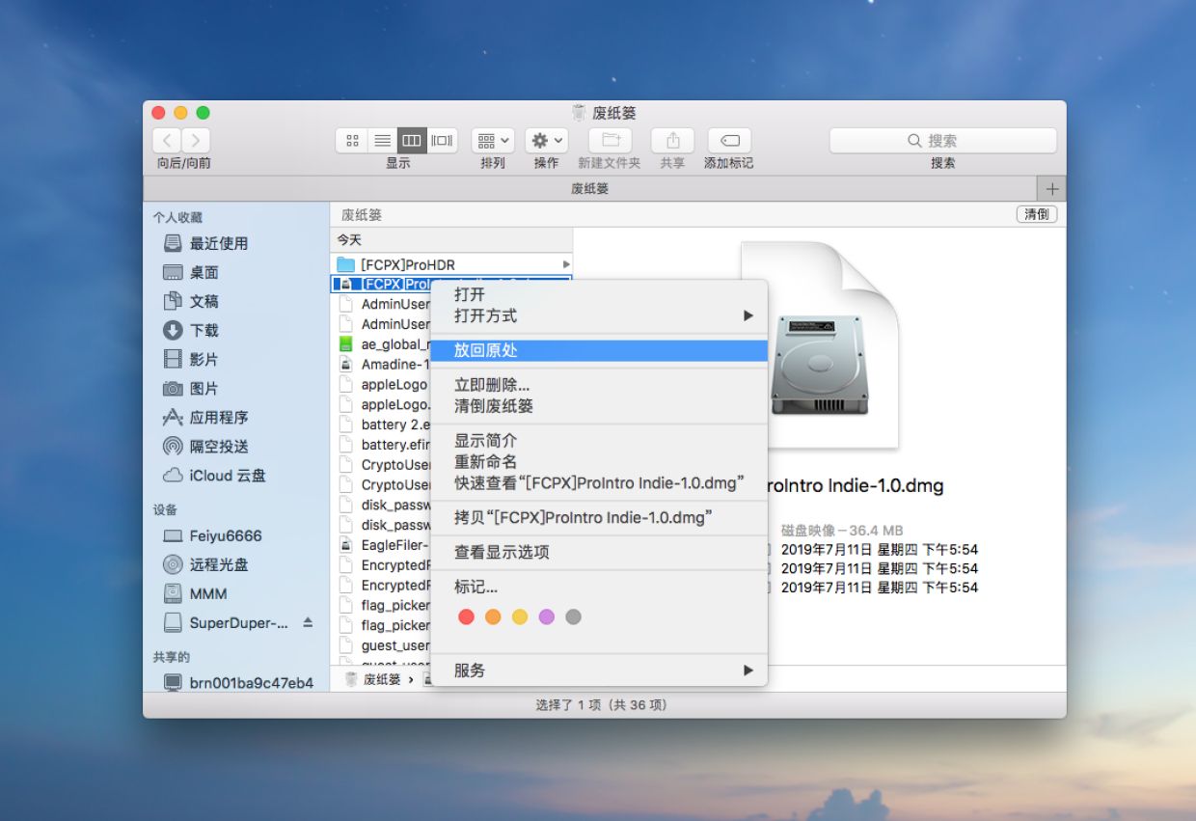Choose 拷贝 for the ProIntro dmg
This screenshot has width=1196, height=821.
coord(599,518)
